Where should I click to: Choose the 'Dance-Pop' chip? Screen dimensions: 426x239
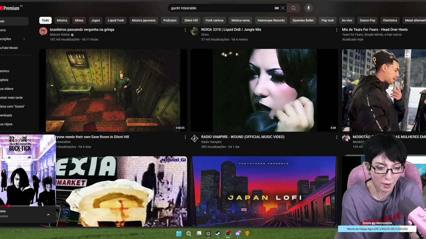pos(368,20)
